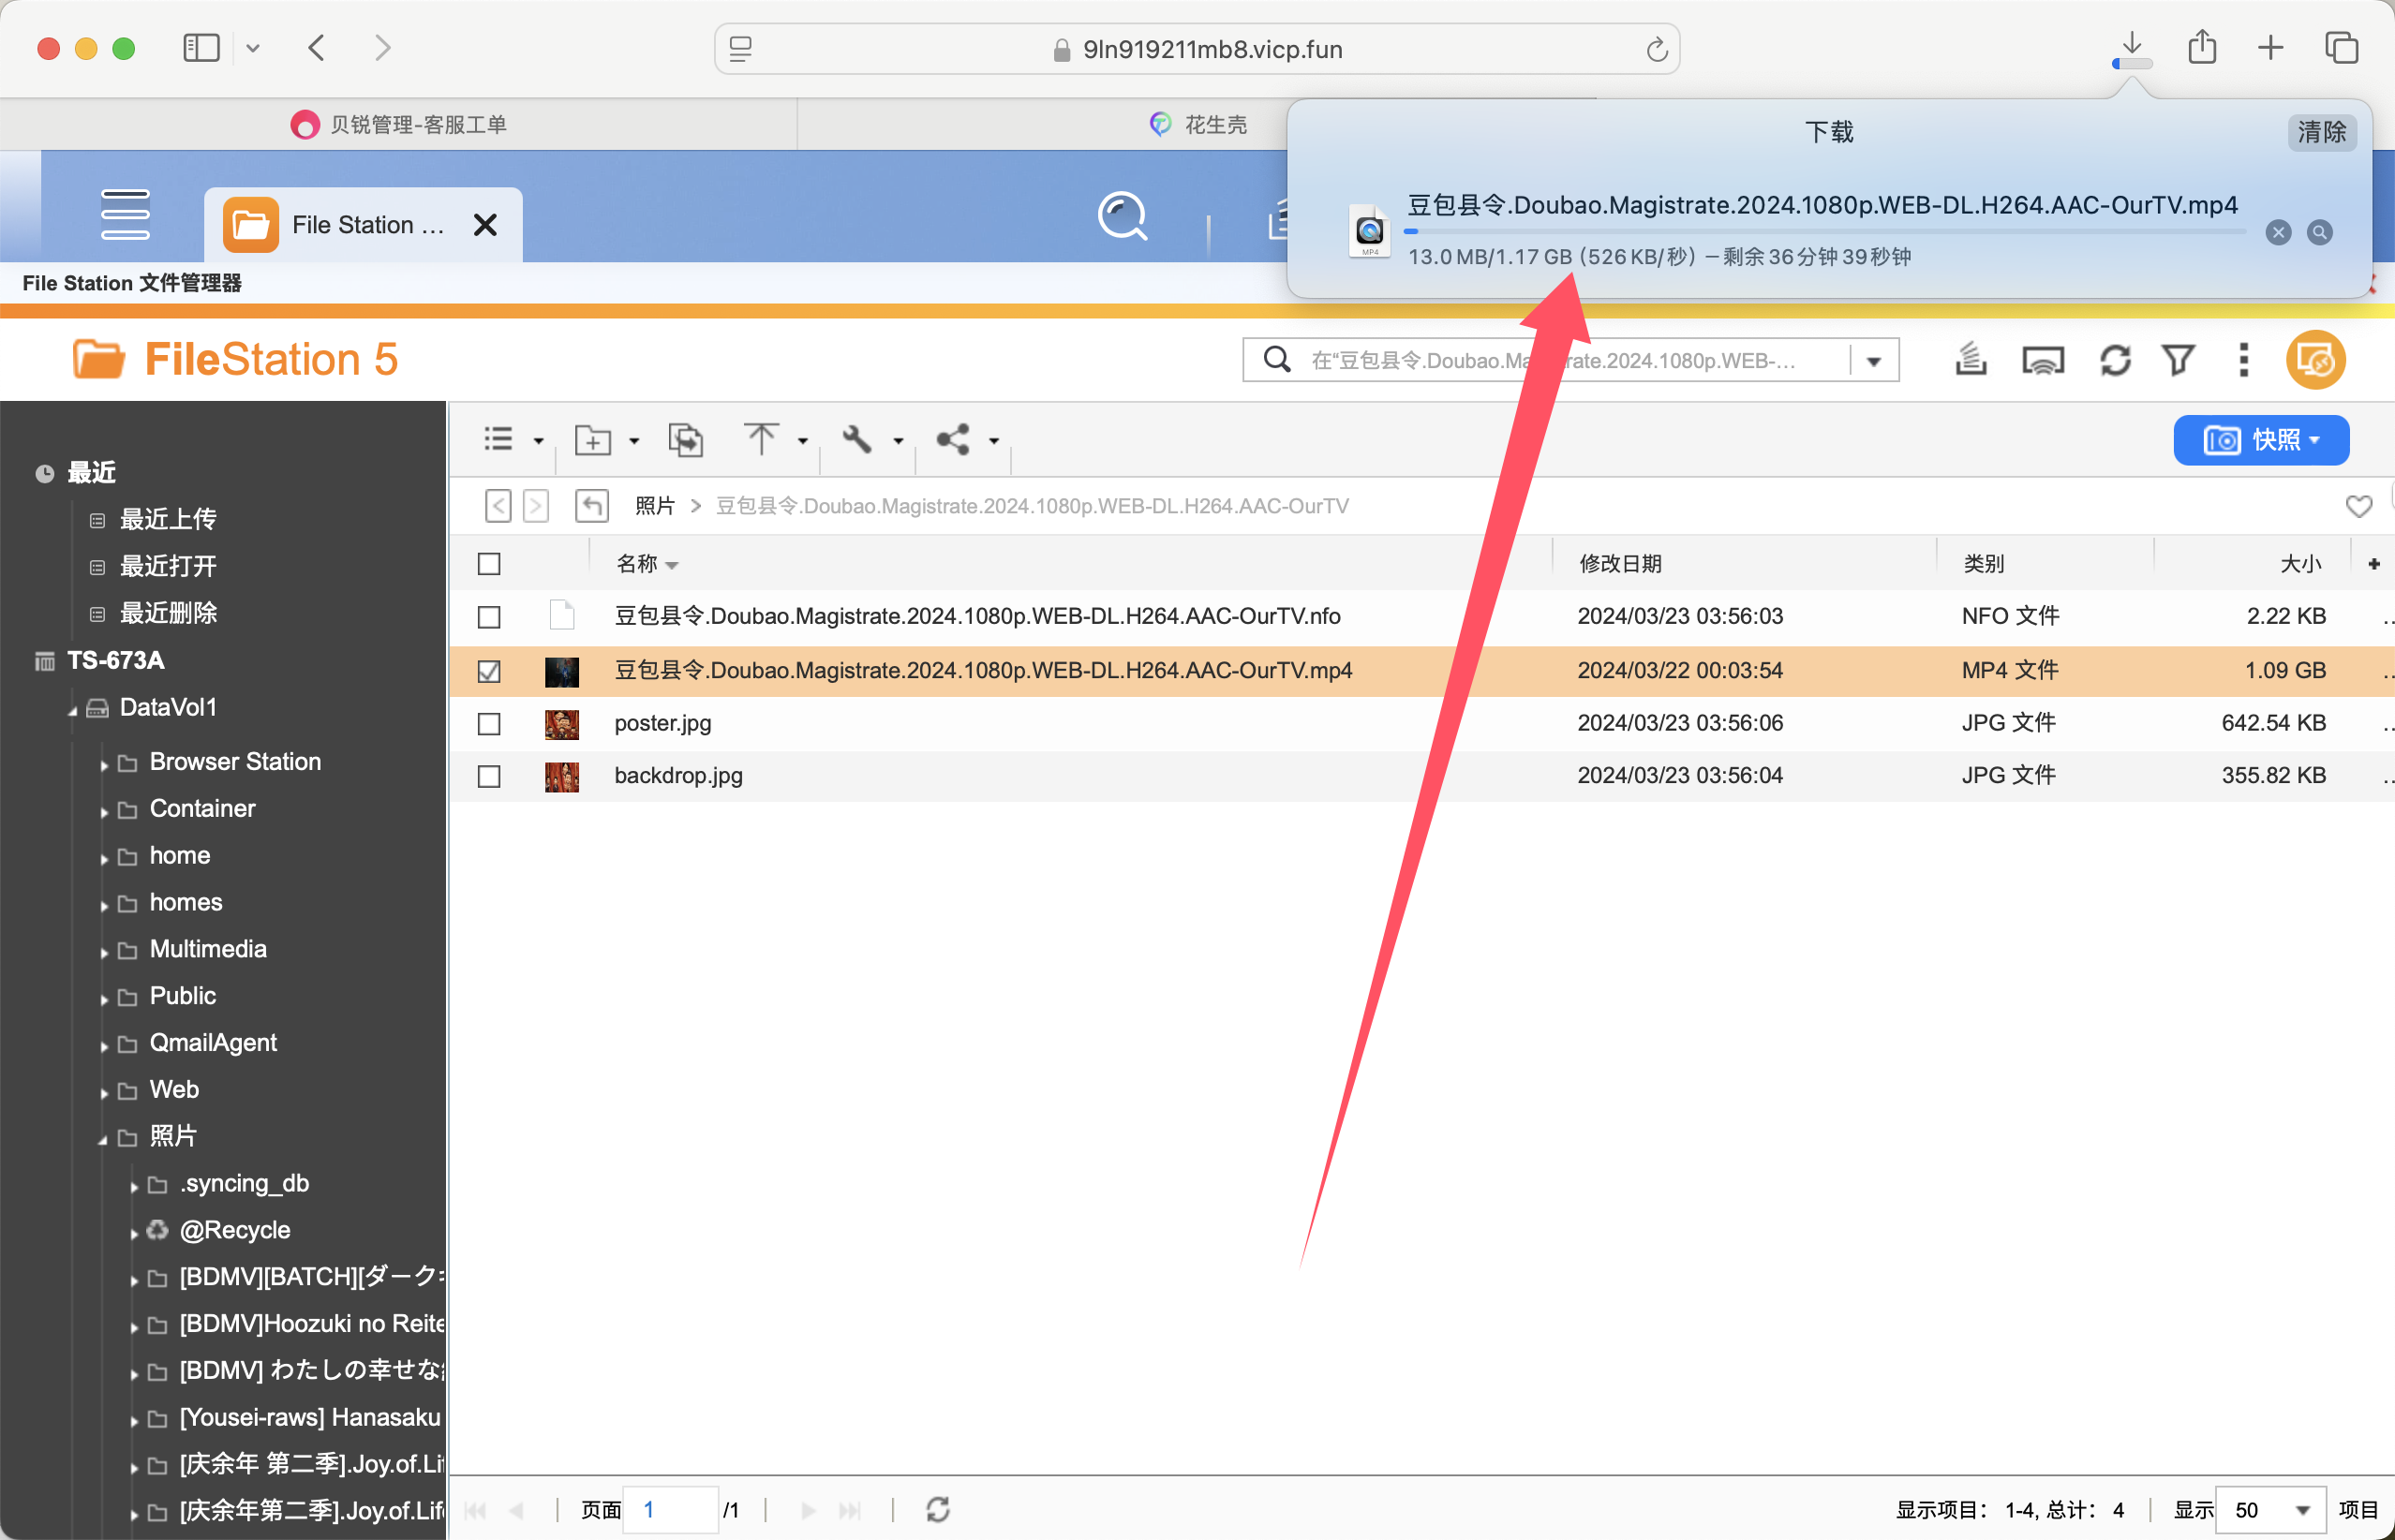The image size is (2395, 1540).
Task: Select the @Recycle folder in tree
Action: (234, 1230)
